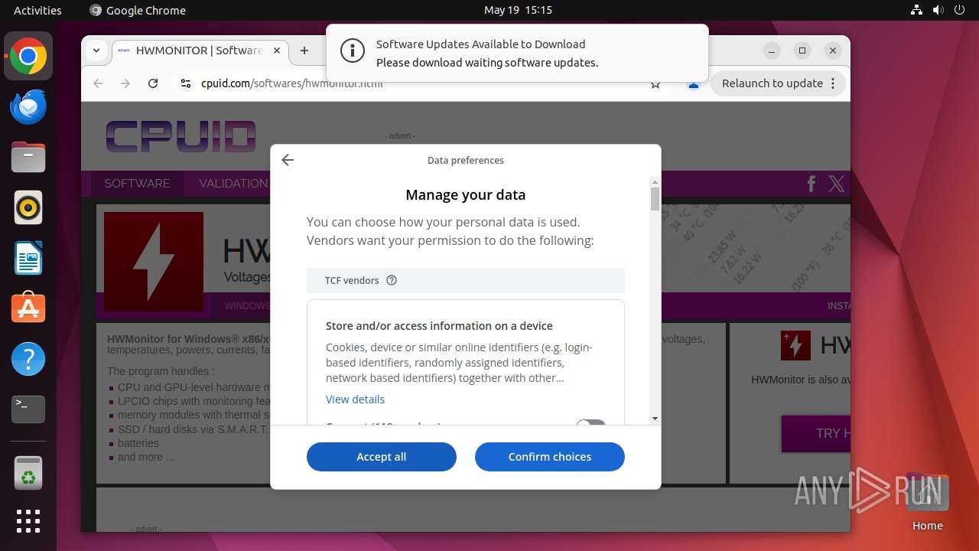979x551 pixels.
Task: Open power icon in system tray
Action: tap(959, 10)
